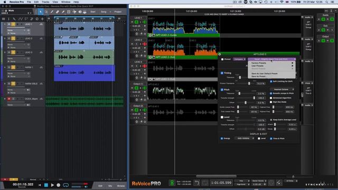Viewport: 338px width, 190px height.
Task: Click the green playback range icon in ReVoice Pro
Action: pos(172,183)
